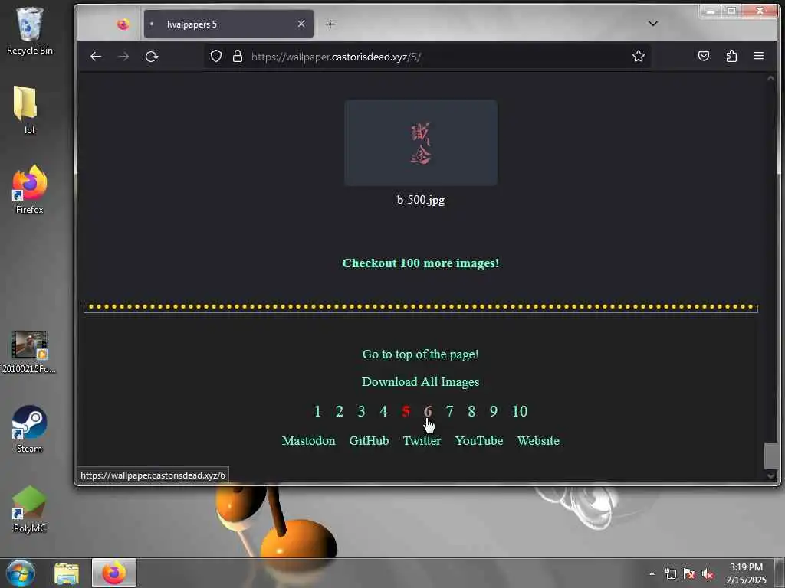Click Checkout 100 more images link

421,263
